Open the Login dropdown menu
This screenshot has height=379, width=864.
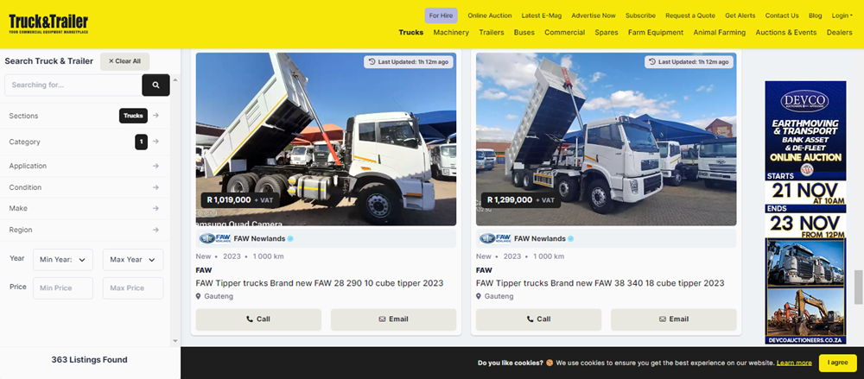[x=843, y=16]
